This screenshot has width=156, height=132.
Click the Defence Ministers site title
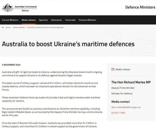coord(140,7)
